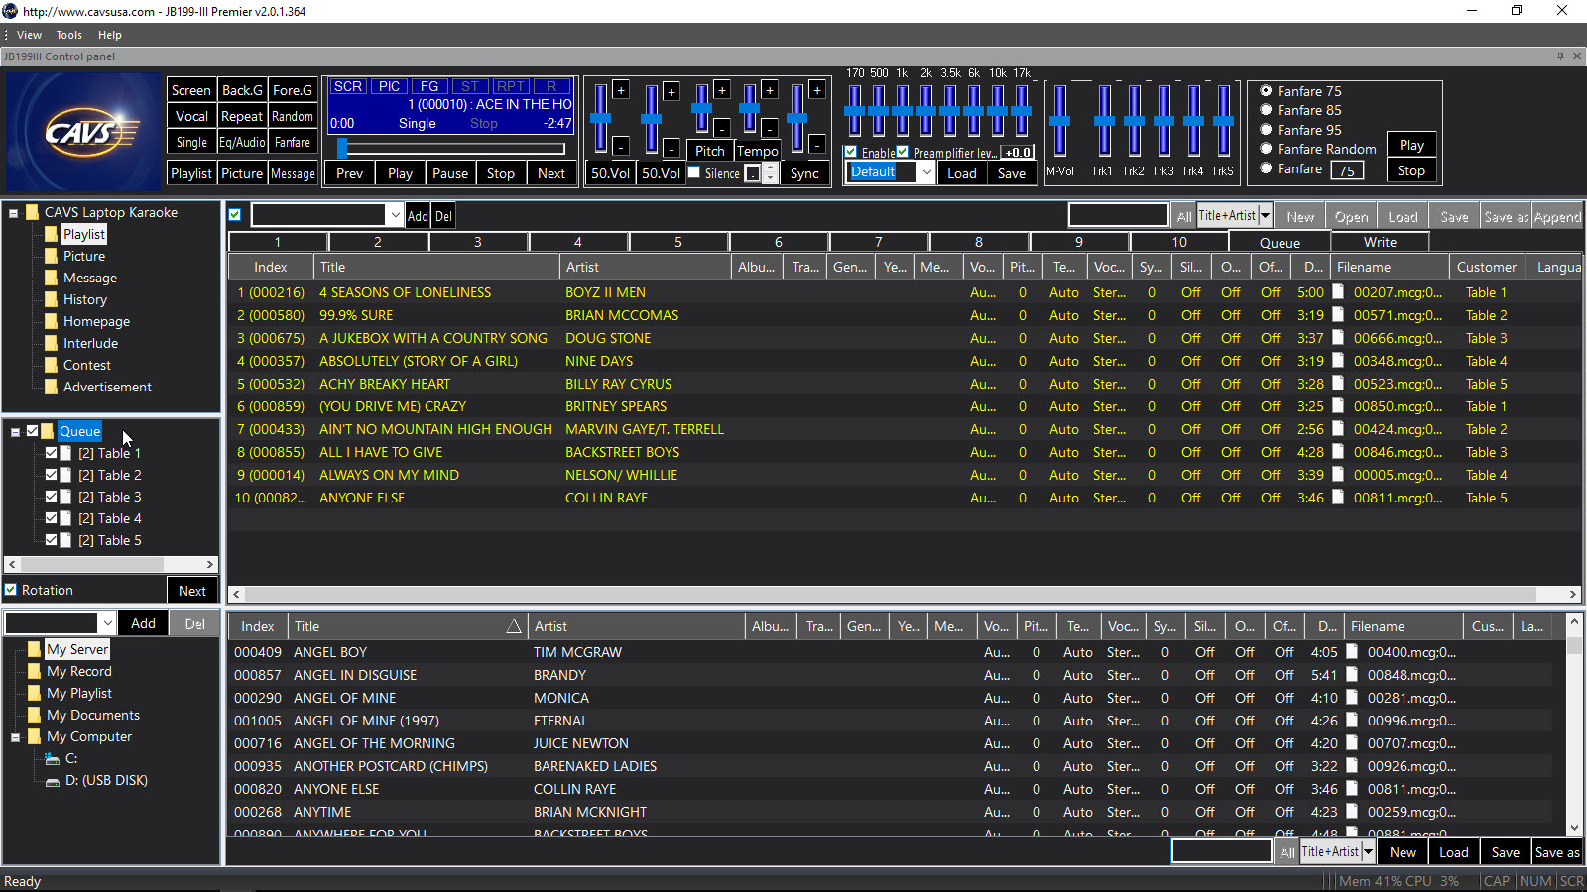Open the playlist search combo box dropdown

tap(395, 215)
